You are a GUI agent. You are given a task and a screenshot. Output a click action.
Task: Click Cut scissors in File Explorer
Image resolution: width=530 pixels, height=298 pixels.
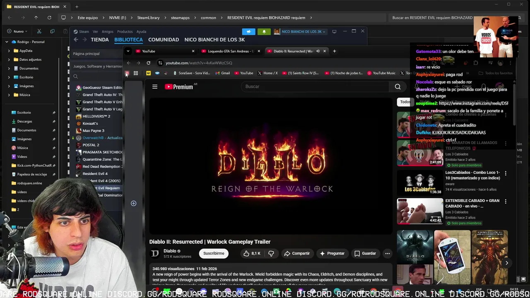pos(39,31)
